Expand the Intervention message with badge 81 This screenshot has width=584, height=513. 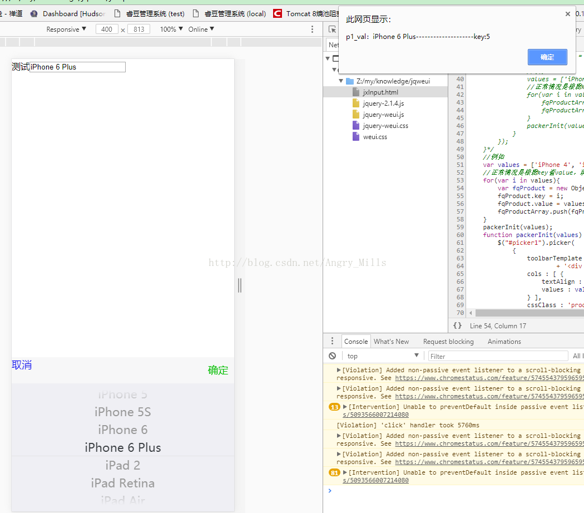(x=345, y=472)
